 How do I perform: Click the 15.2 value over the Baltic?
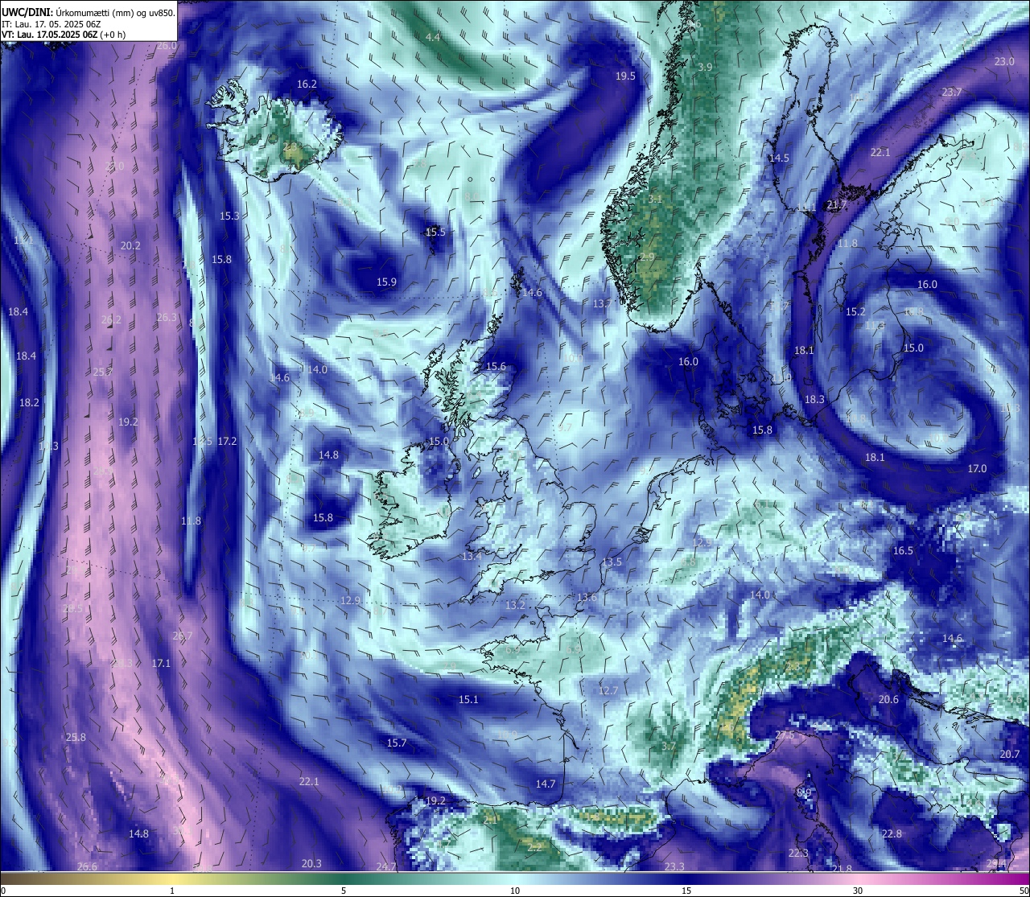pyautogui.click(x=855, y=311)
